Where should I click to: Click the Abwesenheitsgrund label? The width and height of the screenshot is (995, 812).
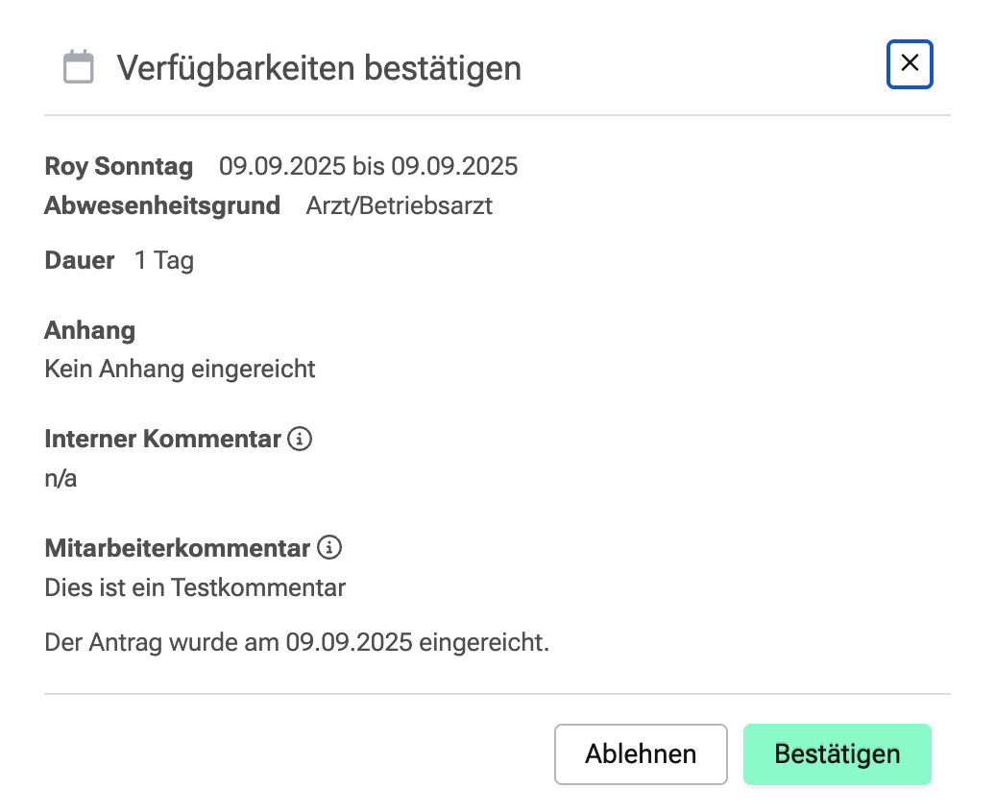pyautogui.click(x=162, y=205)
